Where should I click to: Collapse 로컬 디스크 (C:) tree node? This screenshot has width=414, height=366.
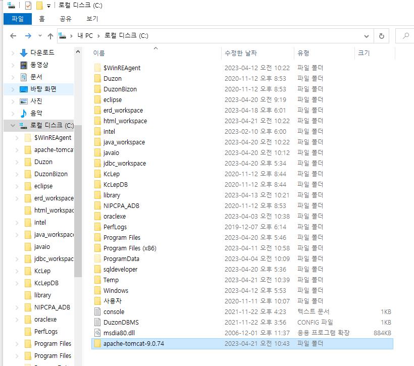coord(13,125)
